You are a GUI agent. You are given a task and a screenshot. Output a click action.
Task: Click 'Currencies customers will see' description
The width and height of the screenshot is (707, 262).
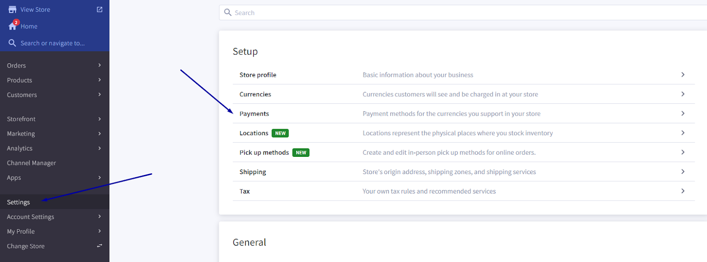(450, 94)
